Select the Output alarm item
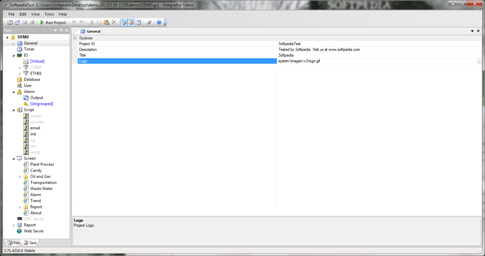The height and width of the screenshot is (256, 485). point(37,98)
